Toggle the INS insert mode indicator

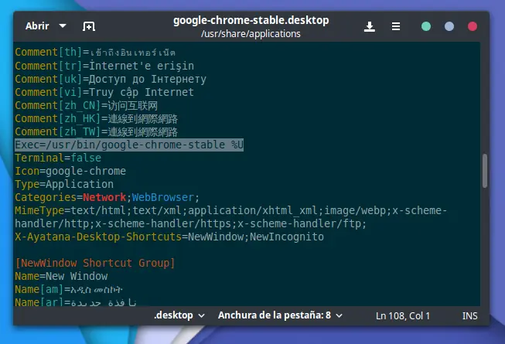click(x=469, y=316)
